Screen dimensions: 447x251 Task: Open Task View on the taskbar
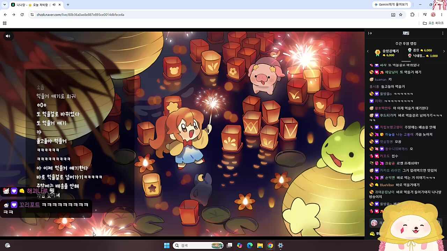[x=229, y=245]
